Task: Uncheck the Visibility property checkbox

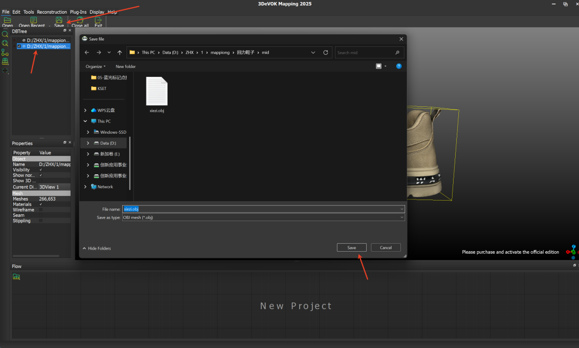Action: point(41,170)
